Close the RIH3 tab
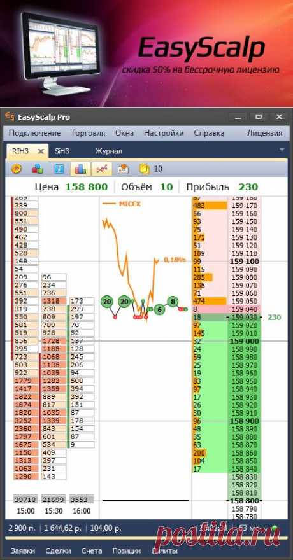Image resolution: width=293 pixels, height=560 pixels. click(41, 151)
